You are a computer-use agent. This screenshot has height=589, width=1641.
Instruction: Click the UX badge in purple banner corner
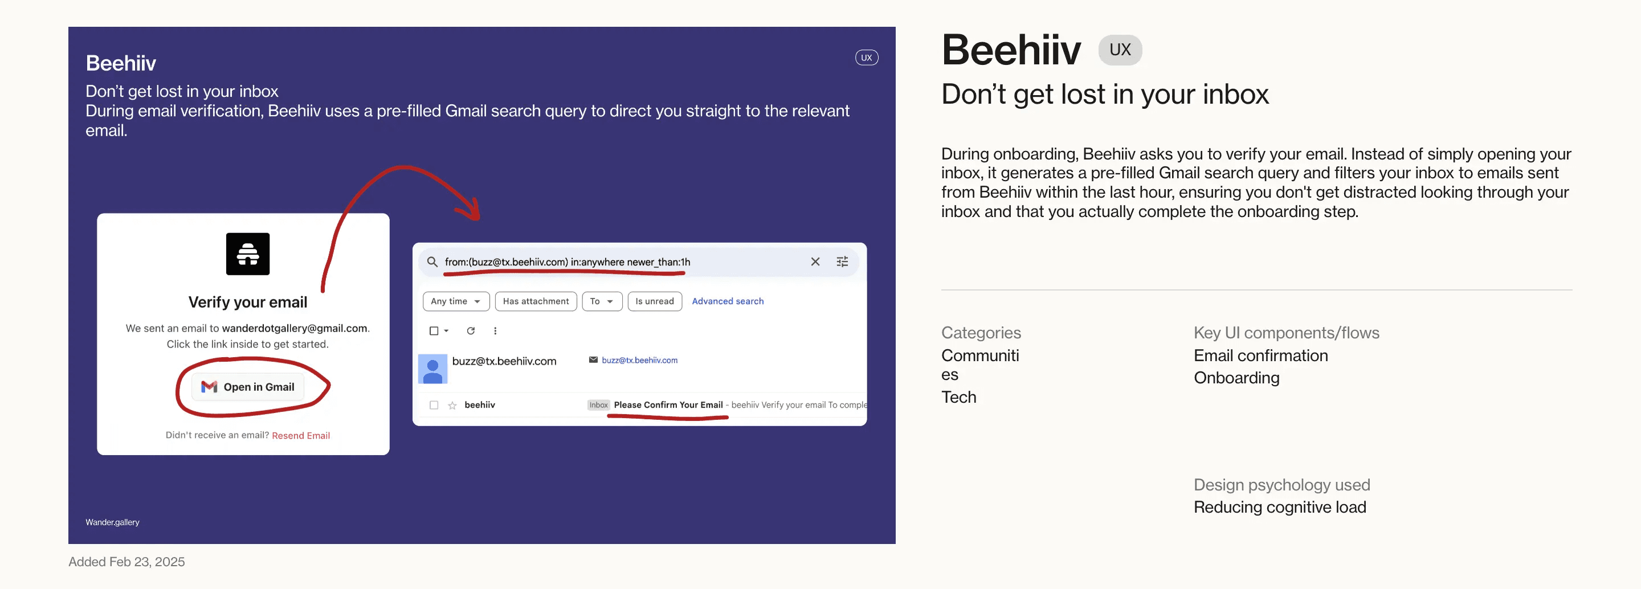(x=866, y=58)
